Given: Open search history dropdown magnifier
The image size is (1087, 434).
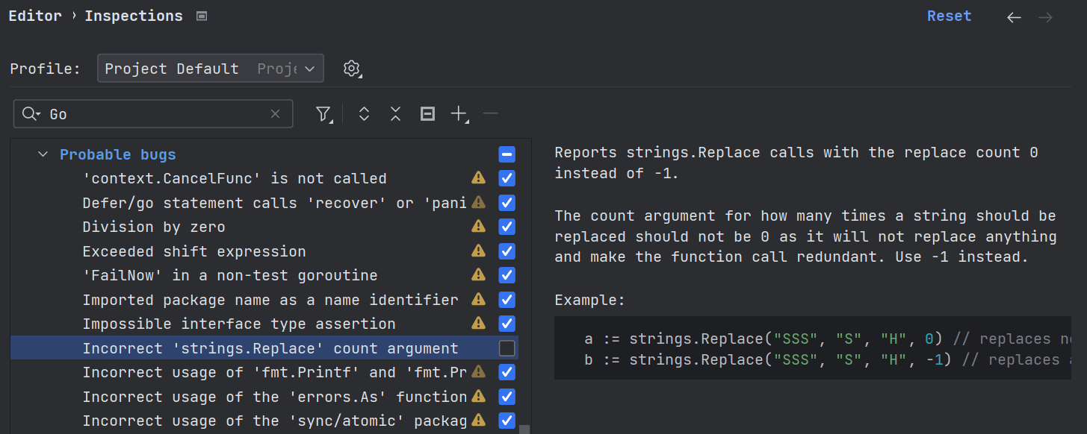Looking at the screenshot, I should tap(31, 114).
